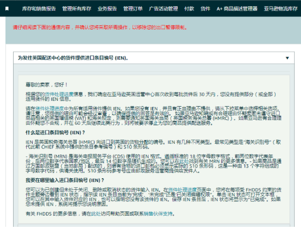This screenshot has width=301, height=230.
Task: Click the bookmark icon in navigation bar
Action: 7,9
